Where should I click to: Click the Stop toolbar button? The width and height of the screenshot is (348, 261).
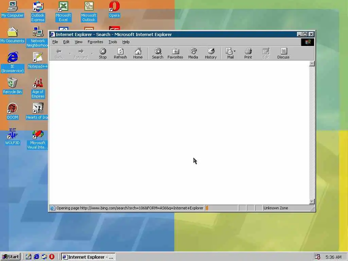coord(103,53)
